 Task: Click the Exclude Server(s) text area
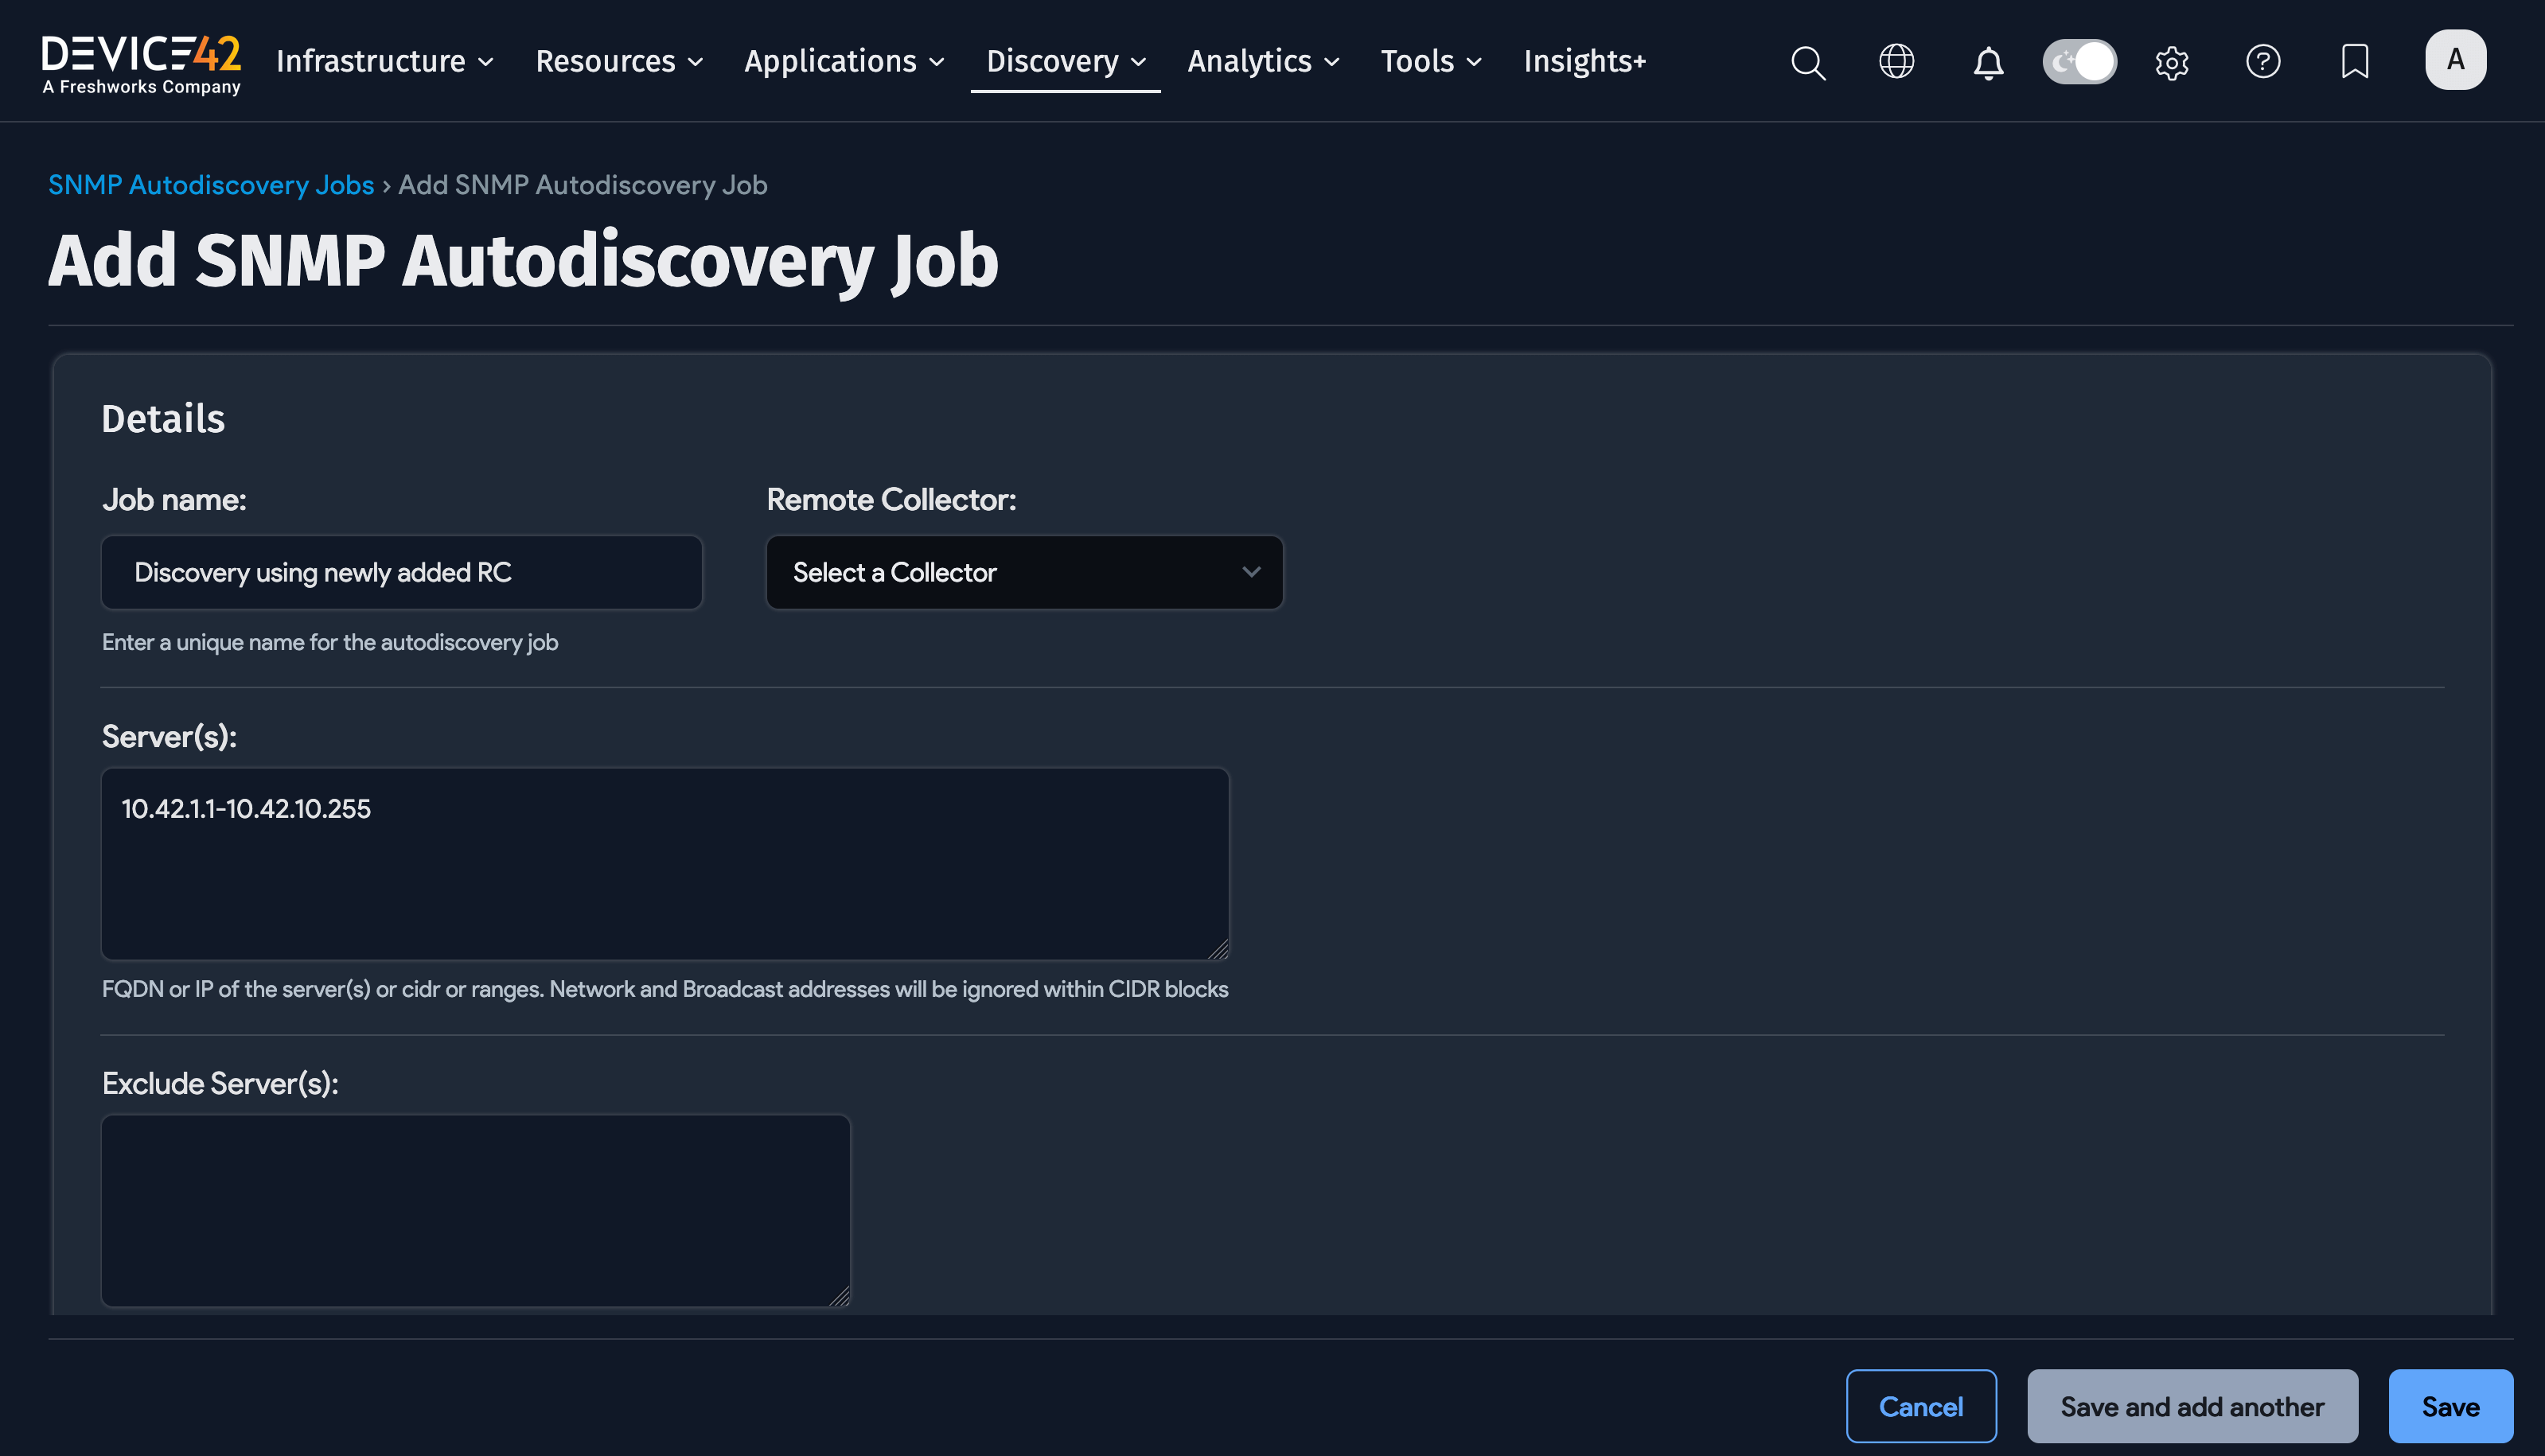(x=474, y=1210)
